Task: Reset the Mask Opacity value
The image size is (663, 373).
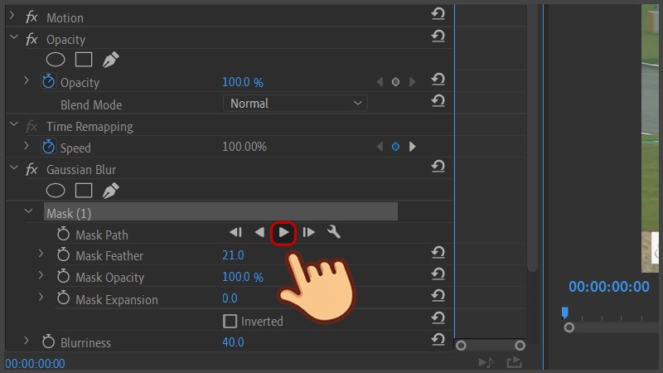Action: pos(438,274)
